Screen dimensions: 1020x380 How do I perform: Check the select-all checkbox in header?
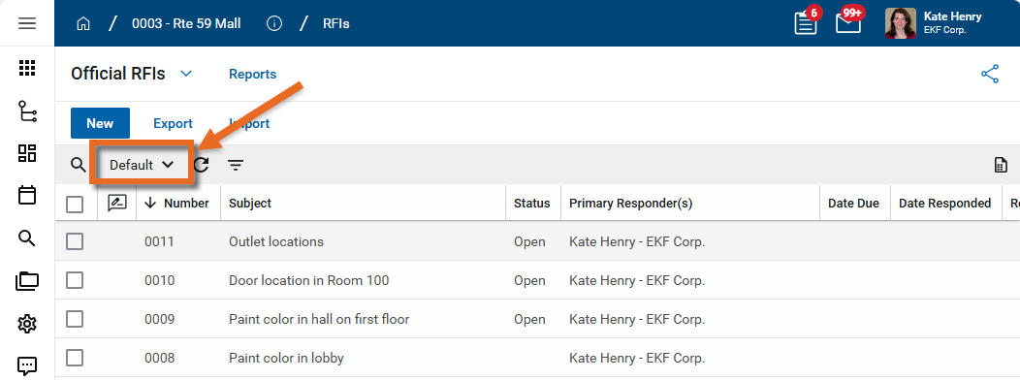pos(75,205)
